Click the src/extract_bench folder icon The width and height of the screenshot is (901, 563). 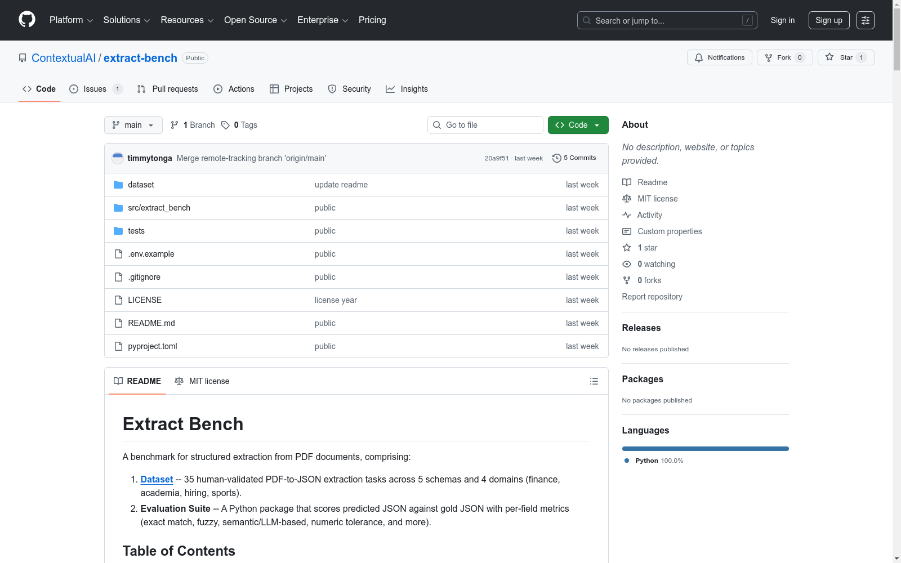118,208
